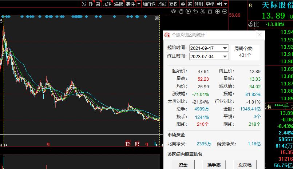Select the hand pan tool

181,11
